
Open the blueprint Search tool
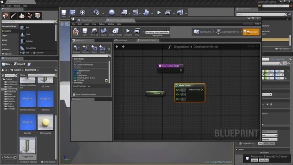tap(103, 32)
